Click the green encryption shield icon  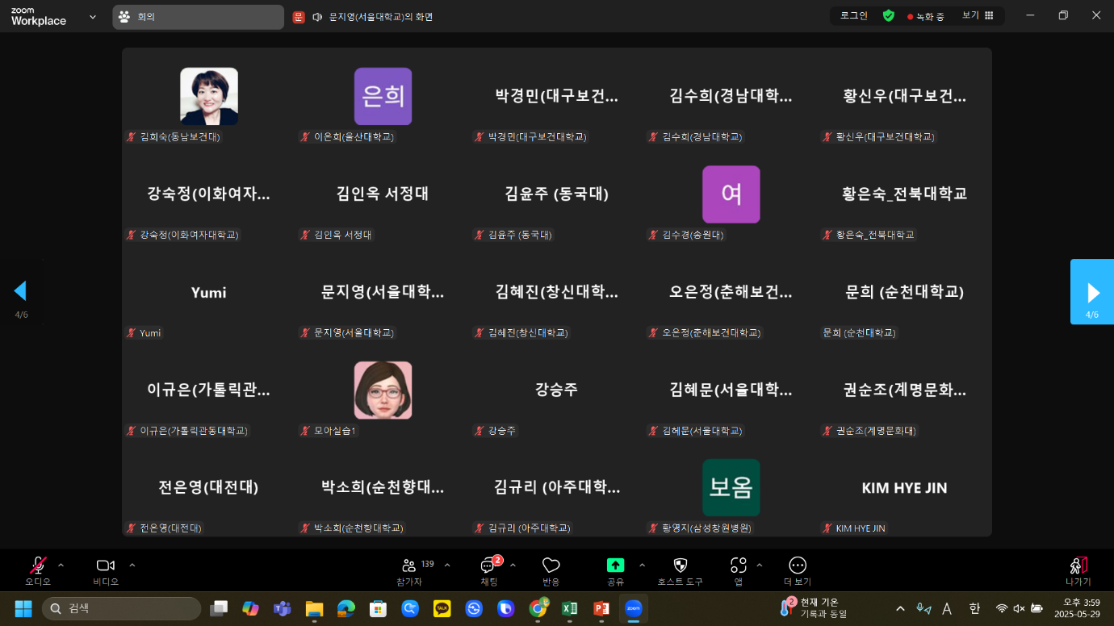click(888, 16)
